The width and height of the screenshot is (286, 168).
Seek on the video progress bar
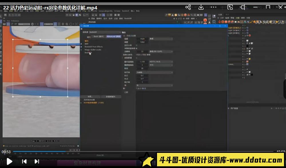(x=143, y=151)
